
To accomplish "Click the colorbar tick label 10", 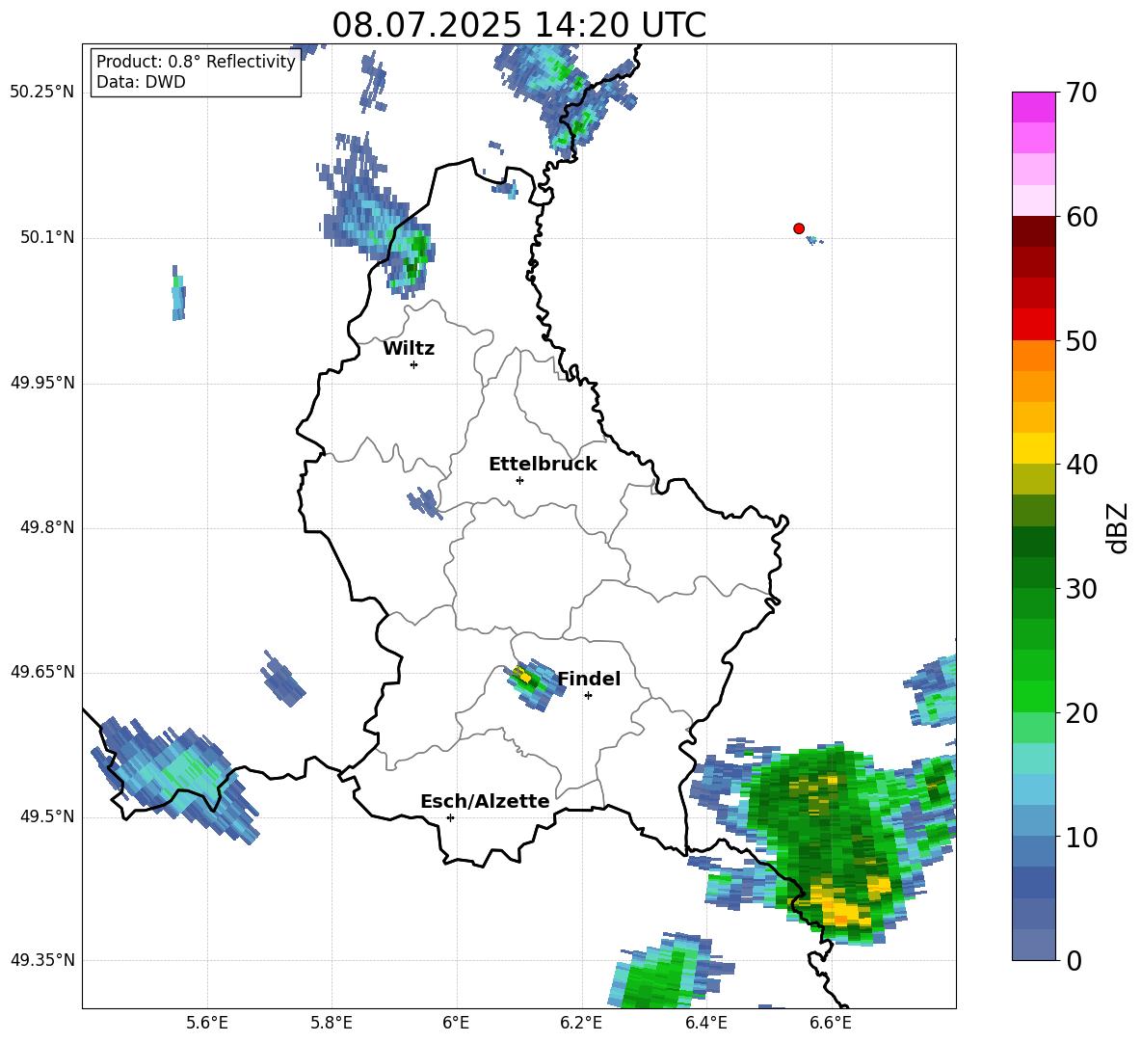I will [x=1080, y=837].
